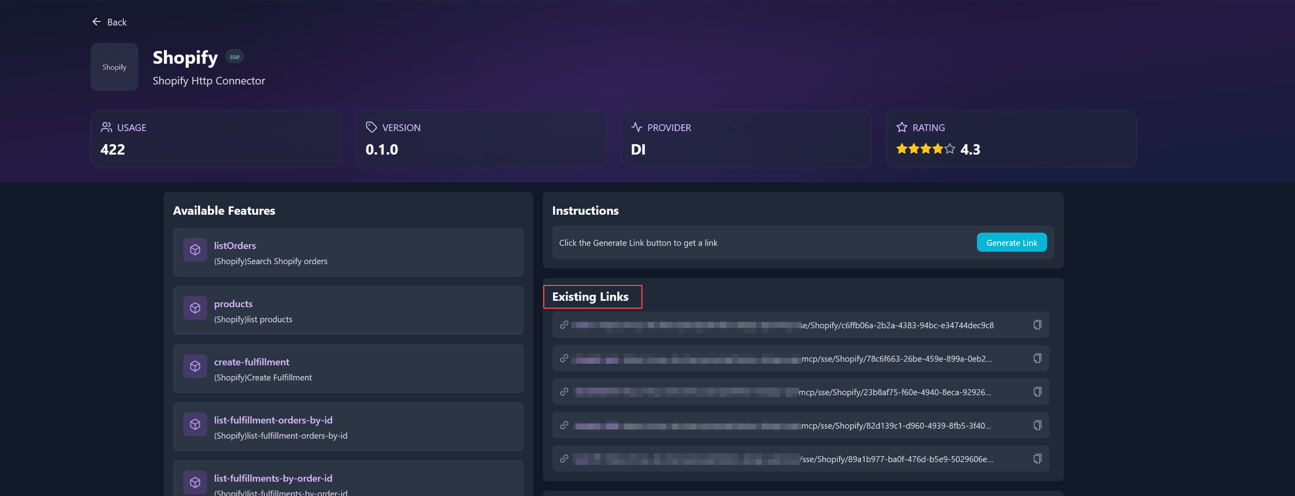Select the link text with 23b8af75-f60e-4940
This screenshot has width=1295, height=496.
[x=783, y=392]
